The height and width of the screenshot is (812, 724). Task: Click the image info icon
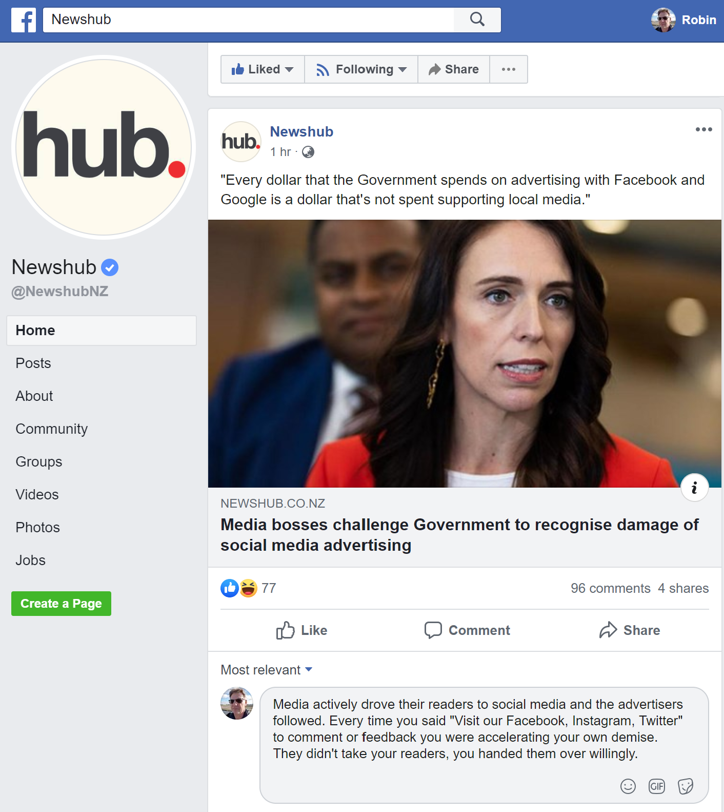pyautogui.click(x=694, y=487)
